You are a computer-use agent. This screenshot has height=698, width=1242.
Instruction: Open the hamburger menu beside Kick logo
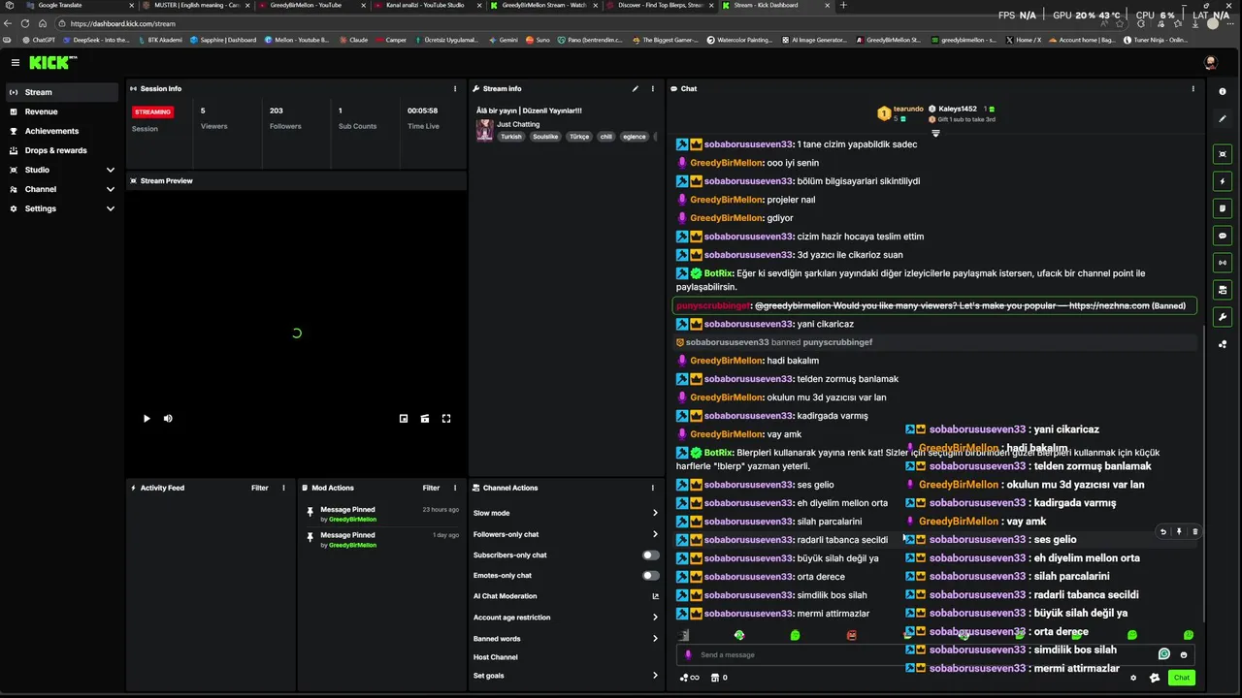click(x=16, y=62)
